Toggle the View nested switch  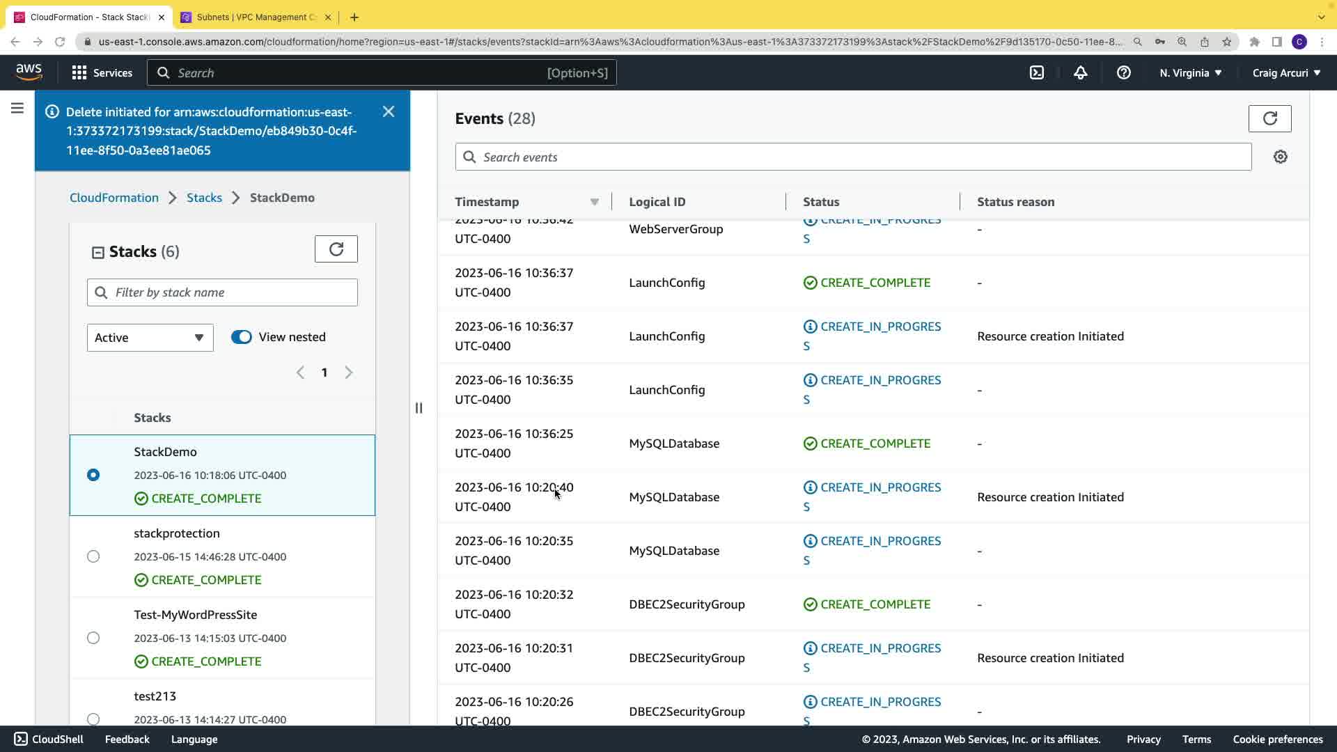(242, 337)
